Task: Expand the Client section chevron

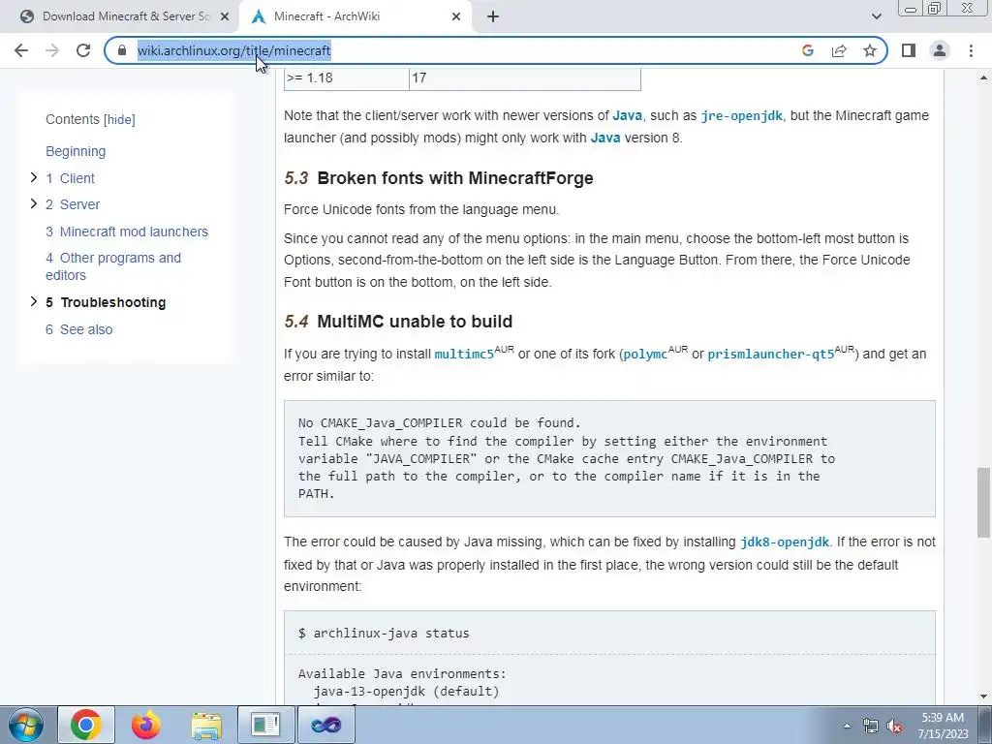Action: 34,178
